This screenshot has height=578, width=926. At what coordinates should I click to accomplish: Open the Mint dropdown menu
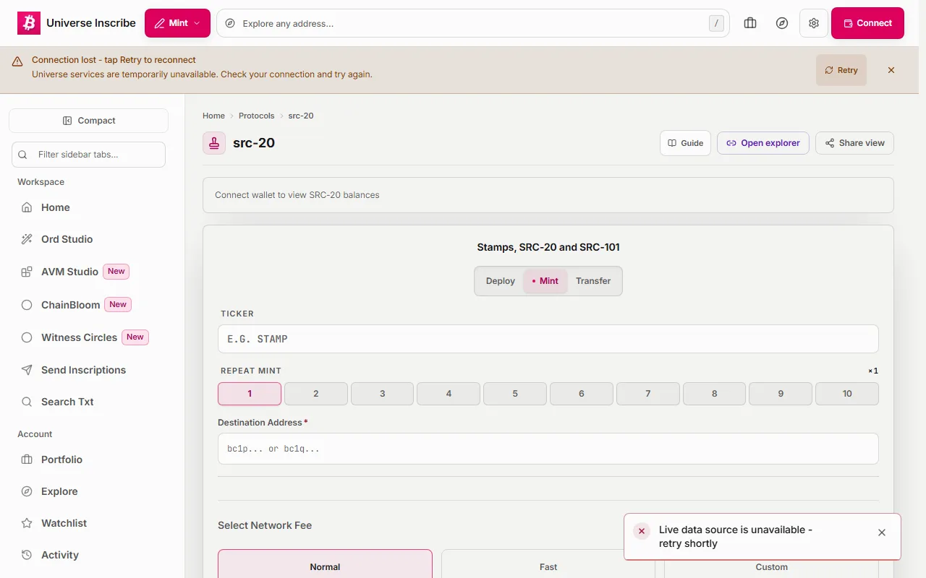point(177,23)
